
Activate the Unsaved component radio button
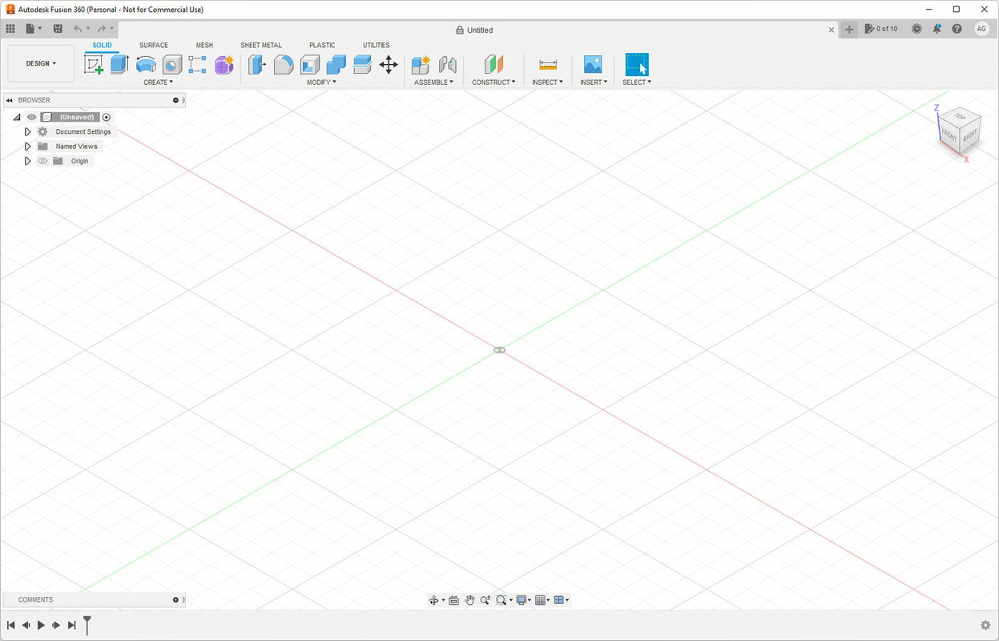click(x=107, y=117)
